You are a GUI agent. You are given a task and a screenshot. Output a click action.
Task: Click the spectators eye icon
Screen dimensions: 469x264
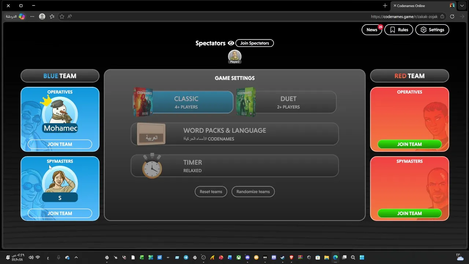pos(231,43)
